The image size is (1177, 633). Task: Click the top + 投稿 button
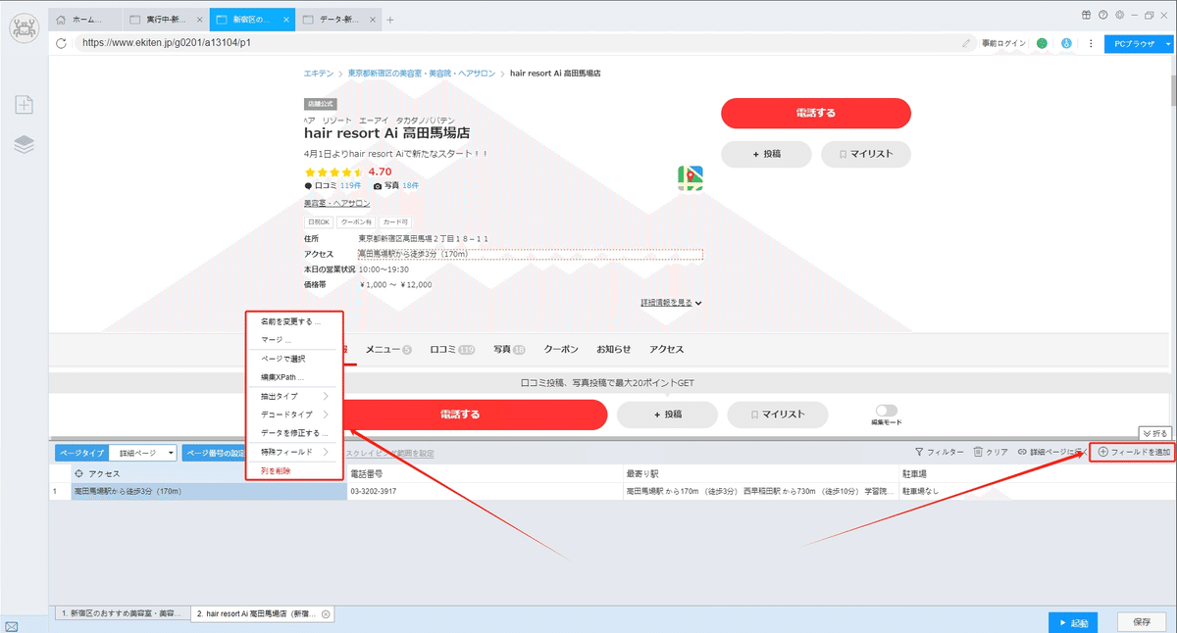click(x=766, y=155)
